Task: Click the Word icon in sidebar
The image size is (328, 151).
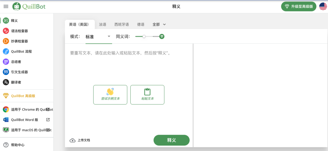Action: (x=6, y=120)
